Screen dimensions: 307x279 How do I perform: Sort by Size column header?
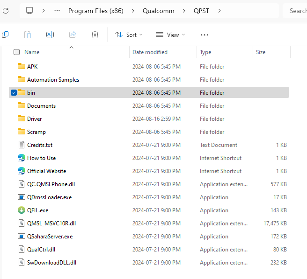(x=261, y=52)
